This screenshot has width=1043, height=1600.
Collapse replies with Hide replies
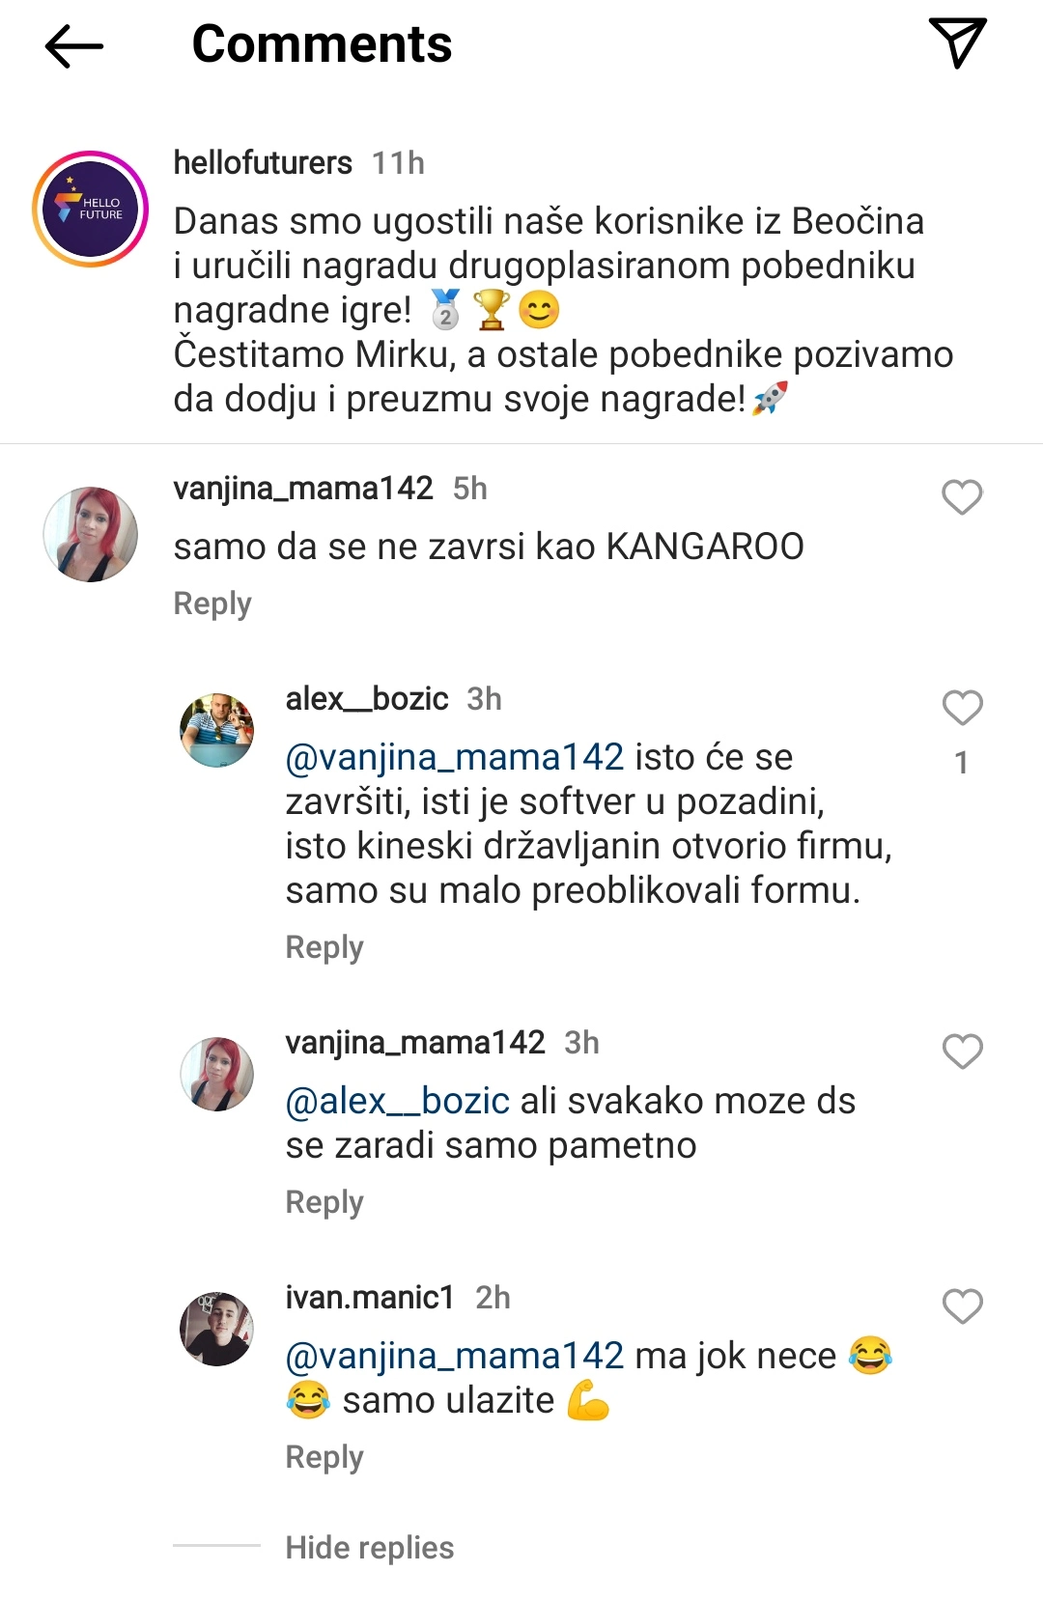(368, 1547)
